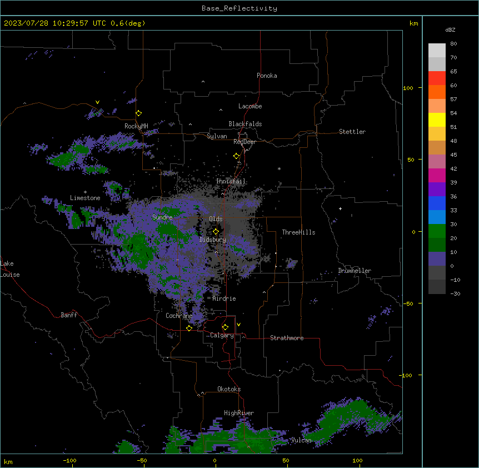Select the light gray 80 dBZ swatch
The image size is (479, 468).
coord(437,50)
